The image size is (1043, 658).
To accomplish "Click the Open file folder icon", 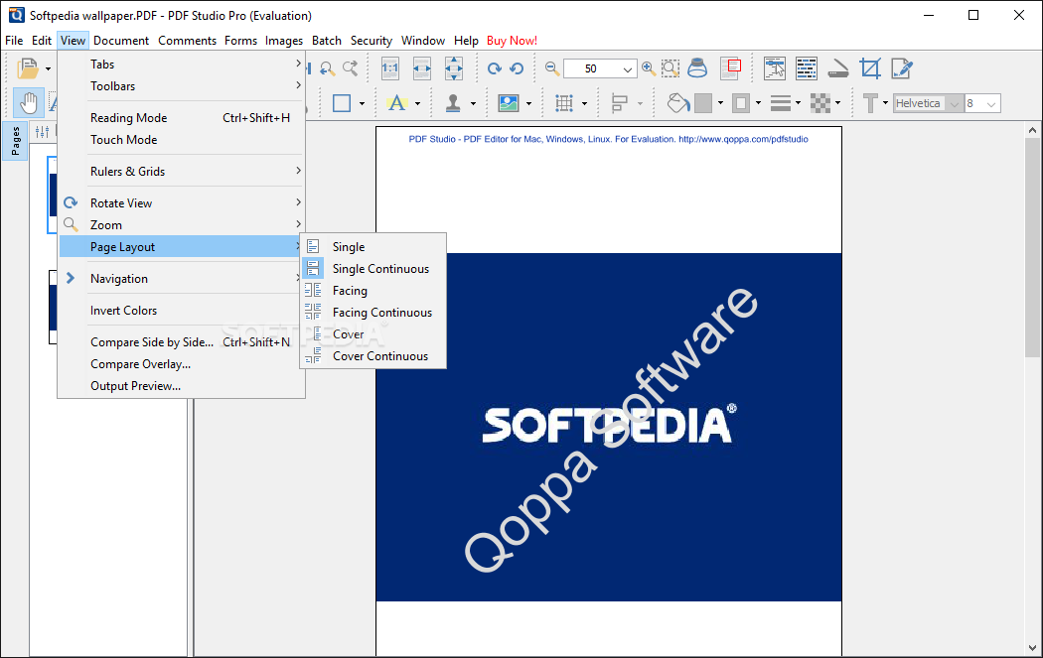I will point(28,68).
